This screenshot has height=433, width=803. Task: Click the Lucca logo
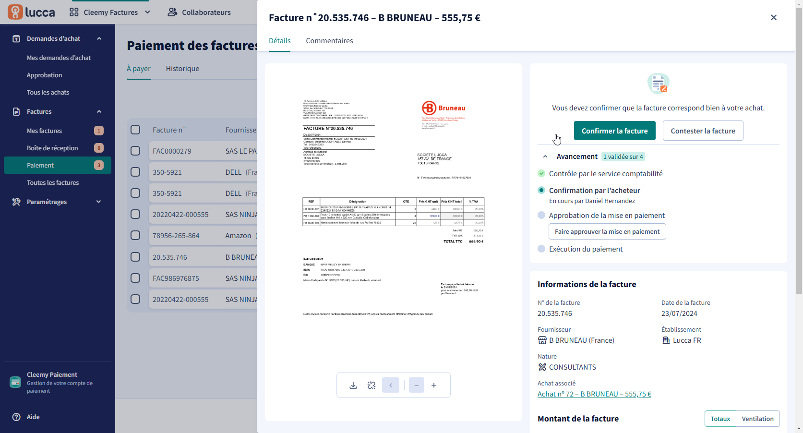coord(31,12)
